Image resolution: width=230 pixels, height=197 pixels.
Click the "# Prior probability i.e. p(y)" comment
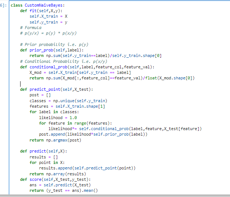point(54,44)
